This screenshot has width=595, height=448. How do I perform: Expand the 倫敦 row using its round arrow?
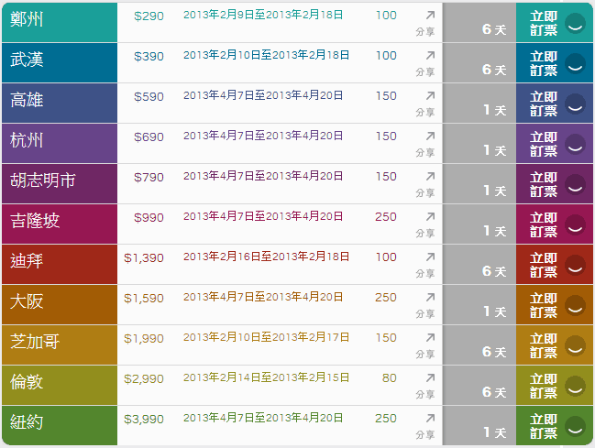click(x=575, y=386)
